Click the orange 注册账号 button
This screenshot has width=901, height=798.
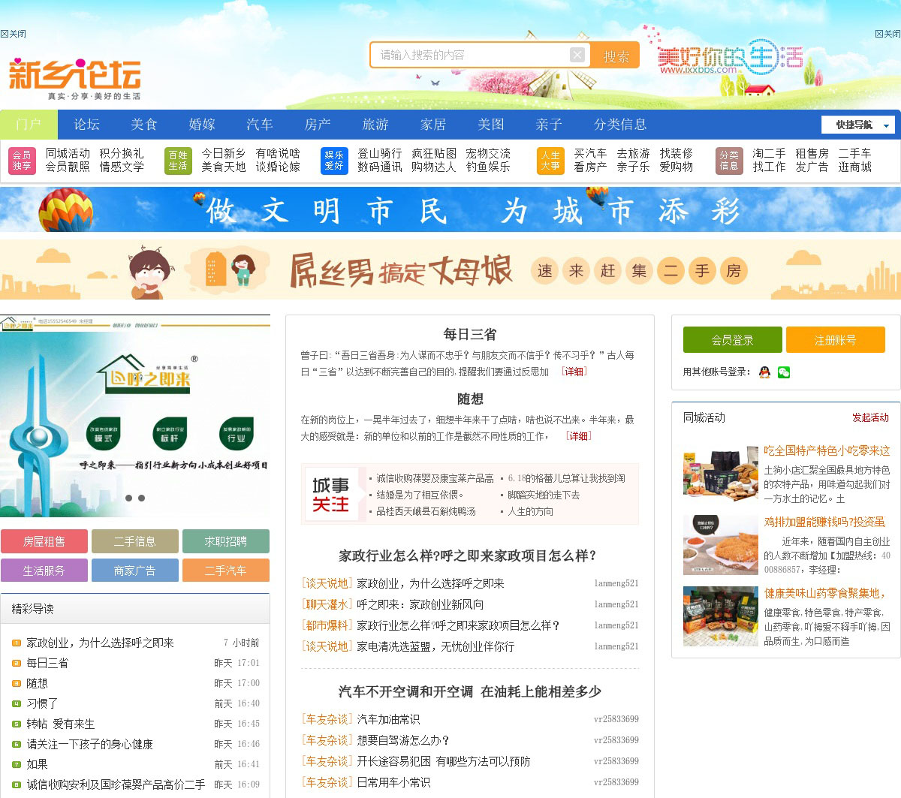tap(835, 340)
